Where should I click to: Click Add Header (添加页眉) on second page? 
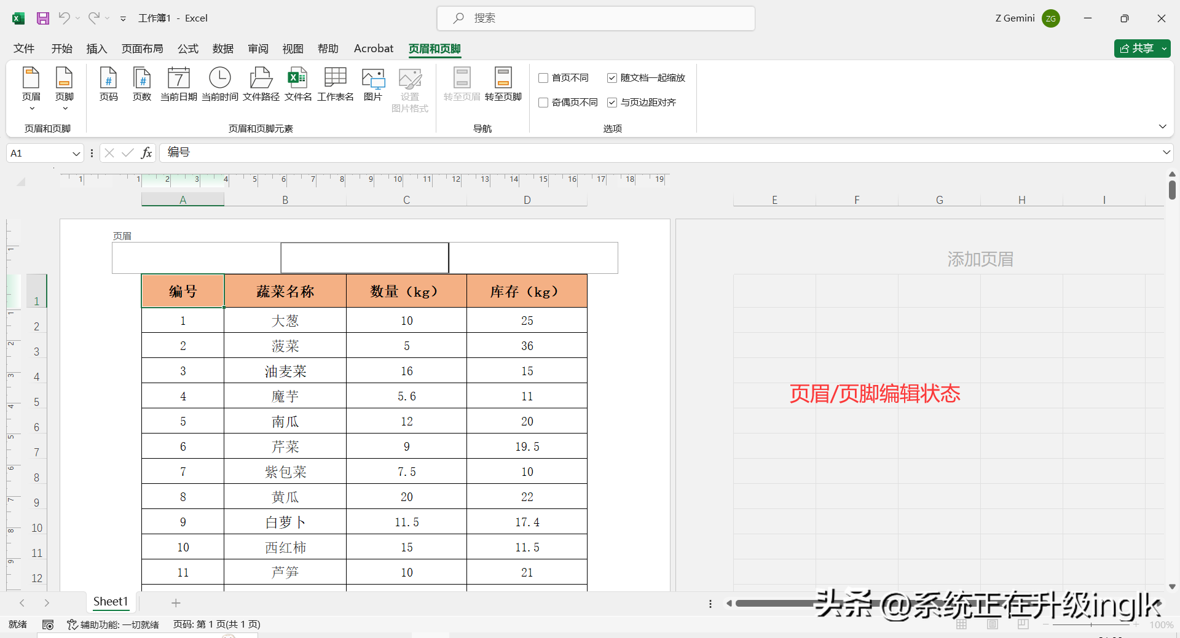click(980, 259)
